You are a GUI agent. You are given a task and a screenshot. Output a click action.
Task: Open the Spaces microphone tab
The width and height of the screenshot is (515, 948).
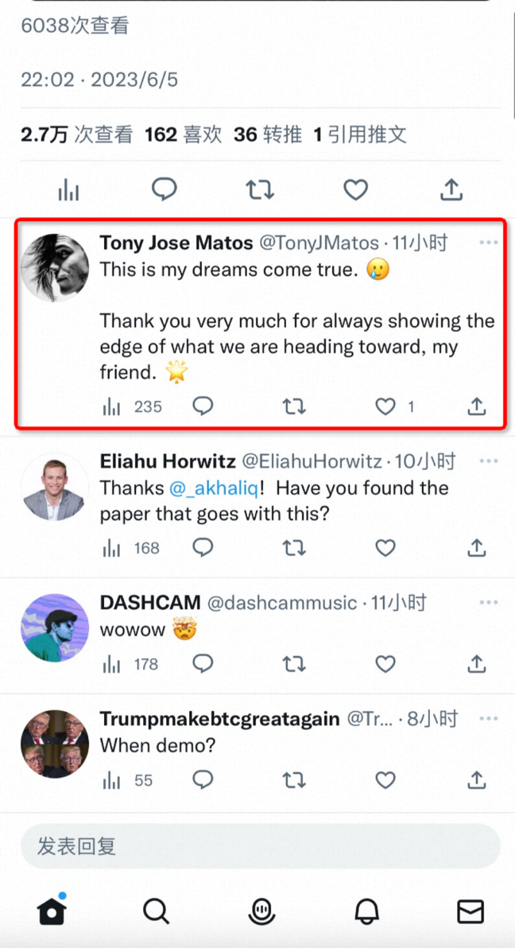(261, 911)
